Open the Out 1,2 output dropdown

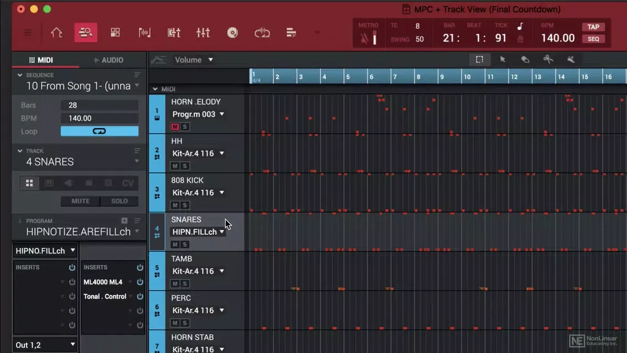click(x=45, y=345)
